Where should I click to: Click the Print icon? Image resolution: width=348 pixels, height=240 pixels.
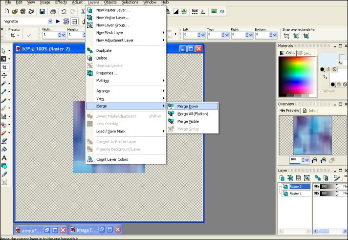click(53, 11)
